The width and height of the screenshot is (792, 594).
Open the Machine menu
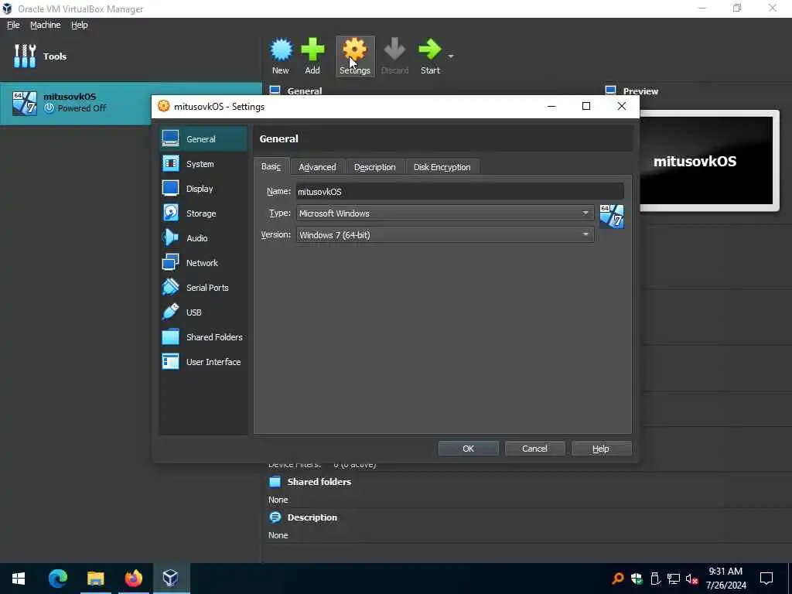[46, 25]
